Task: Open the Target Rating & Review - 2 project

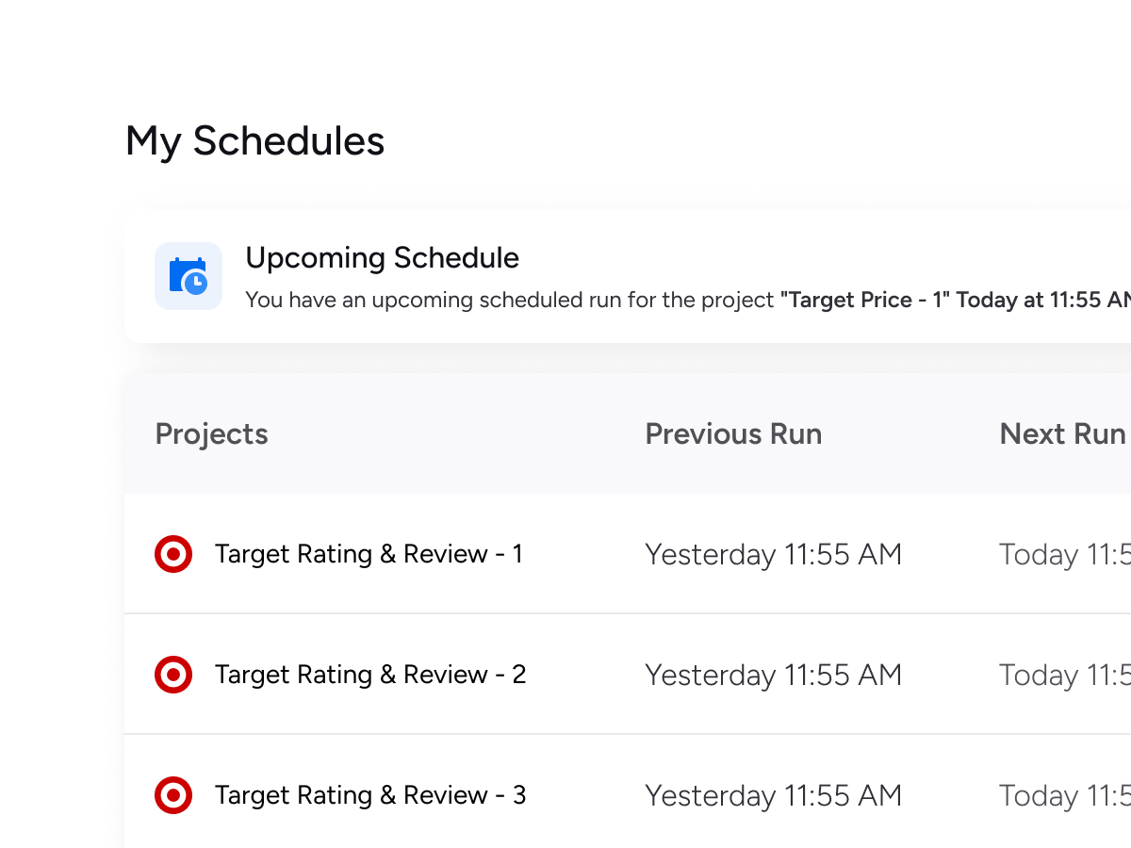Action: [370, 675]
